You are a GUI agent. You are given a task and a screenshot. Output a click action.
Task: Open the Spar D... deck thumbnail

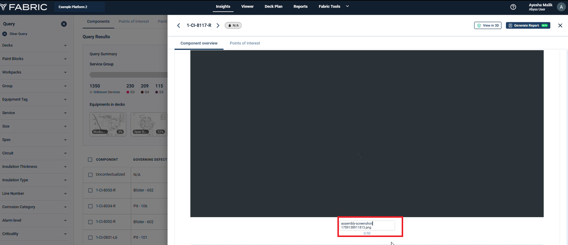[x=149, y=124]
